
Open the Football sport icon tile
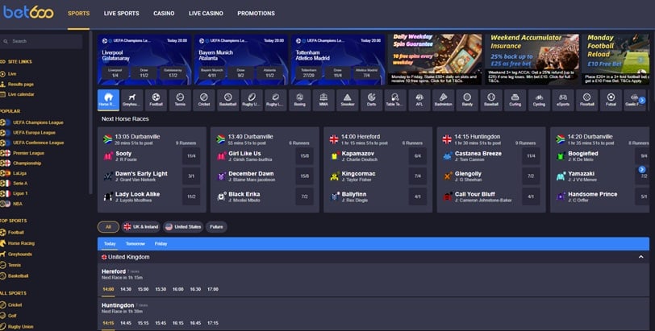coord(156,100)
